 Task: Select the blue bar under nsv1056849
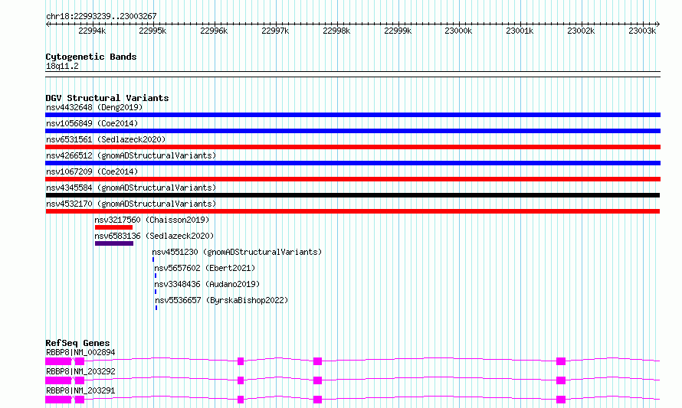352,131
